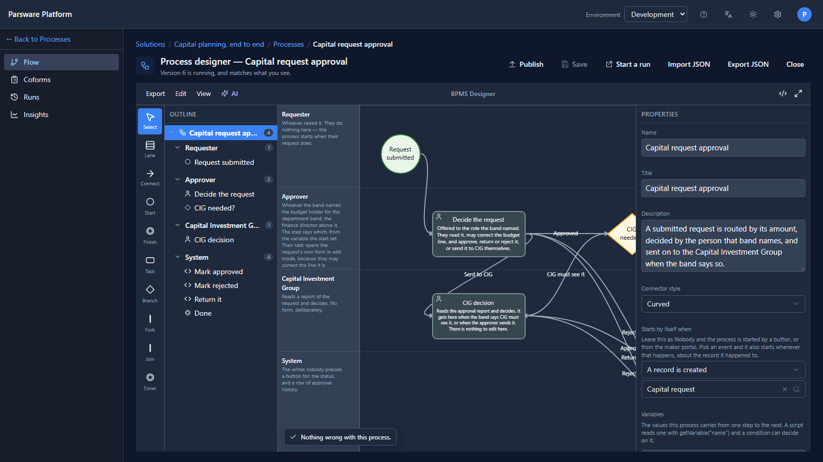The height and width of the screenshot is (462, 823).
Task: Click Import JSON
Action: 689,64
